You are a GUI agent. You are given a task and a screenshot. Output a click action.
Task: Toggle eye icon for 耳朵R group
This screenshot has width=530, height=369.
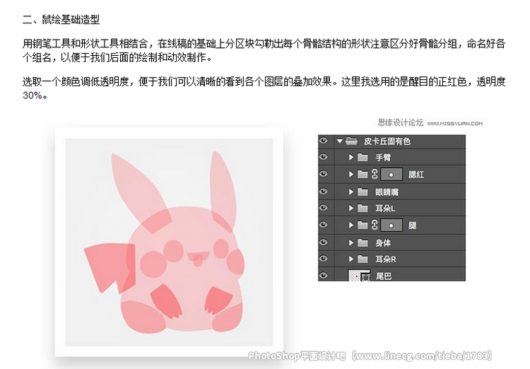(324, 259)
